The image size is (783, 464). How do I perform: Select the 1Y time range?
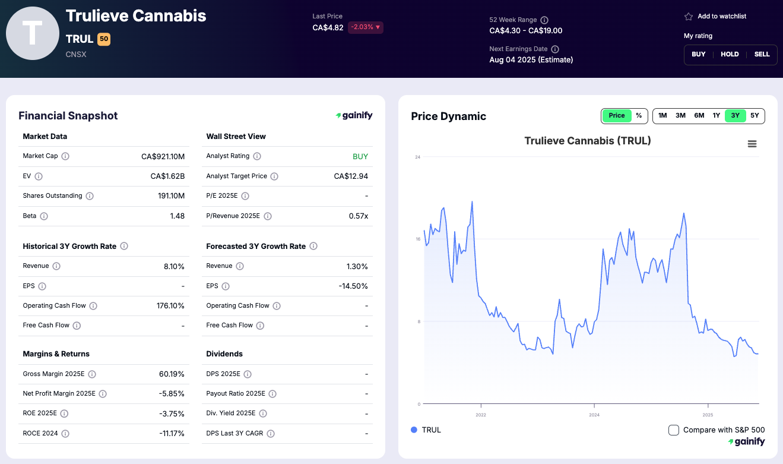(x=717, y=116)
